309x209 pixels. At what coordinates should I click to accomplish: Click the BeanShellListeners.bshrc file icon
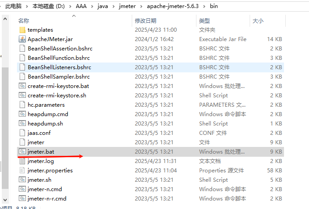22,67
